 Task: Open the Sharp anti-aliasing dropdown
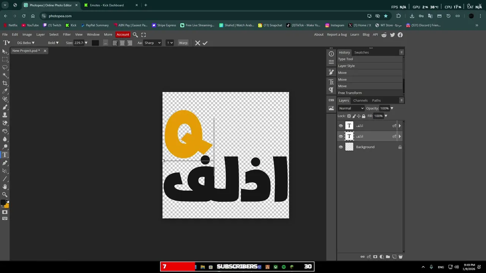click(153, 43)
